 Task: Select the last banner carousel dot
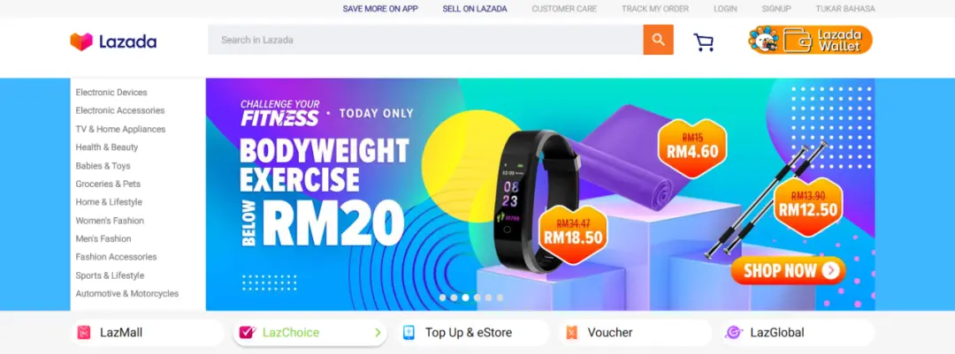point(500,298)
